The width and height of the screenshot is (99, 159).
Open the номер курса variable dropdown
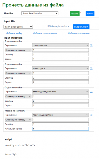(60, 68)
